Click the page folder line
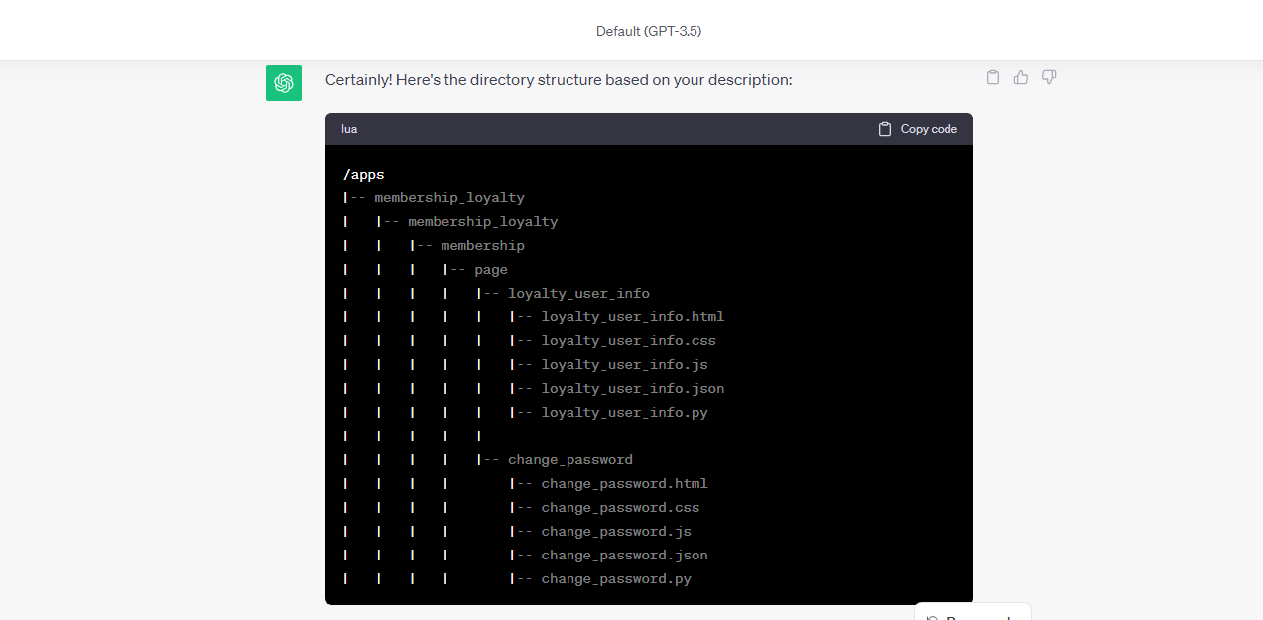 (491, 270)
